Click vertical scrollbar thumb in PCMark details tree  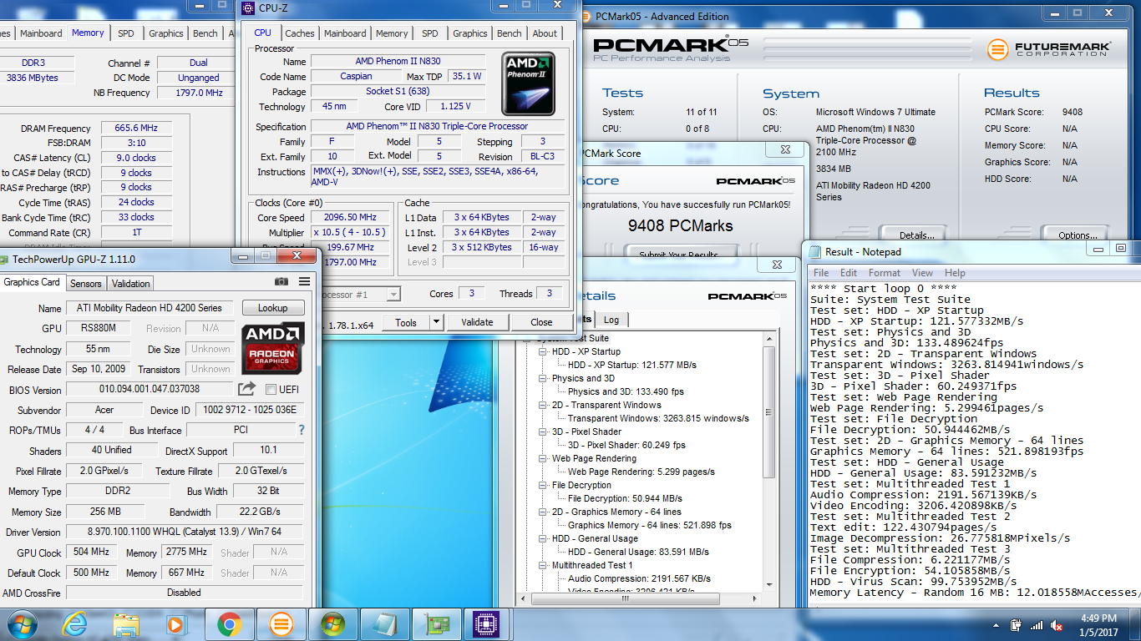click(x=770, y=413)
